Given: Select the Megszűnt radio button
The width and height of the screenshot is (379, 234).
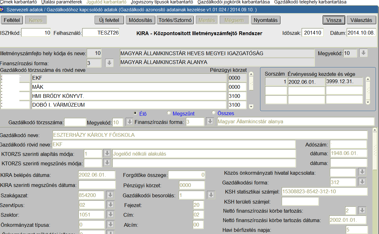Looking at the screenshot, I should click(x=169, y=113).
